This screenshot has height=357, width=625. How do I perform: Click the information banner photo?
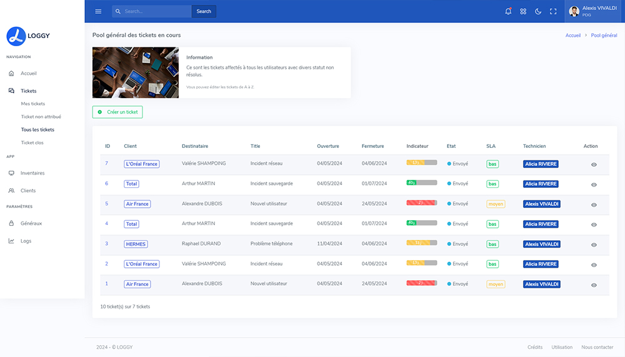[136, 72]
